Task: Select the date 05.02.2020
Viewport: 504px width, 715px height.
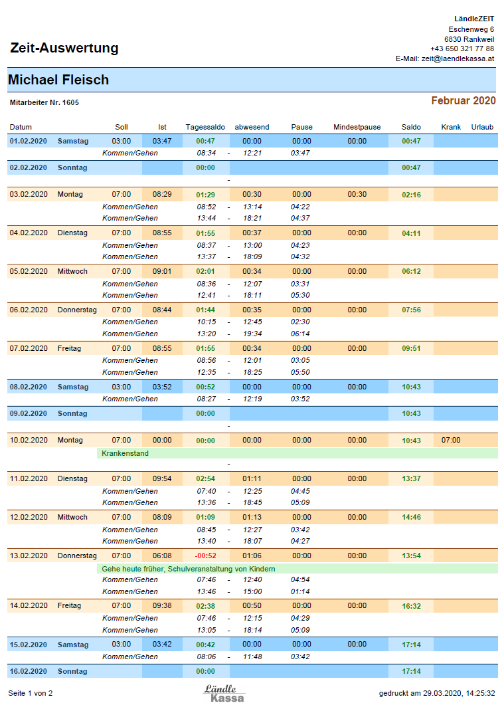Action: (29, 271)
